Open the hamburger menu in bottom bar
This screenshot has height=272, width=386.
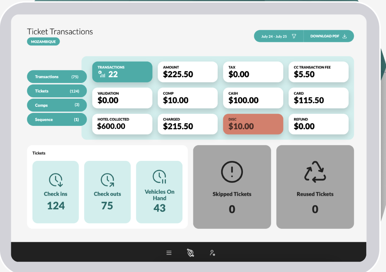click(169, 253)
